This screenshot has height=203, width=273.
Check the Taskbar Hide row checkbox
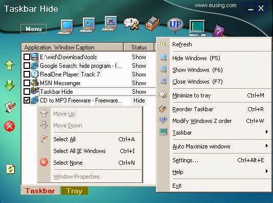coord(27,91)
